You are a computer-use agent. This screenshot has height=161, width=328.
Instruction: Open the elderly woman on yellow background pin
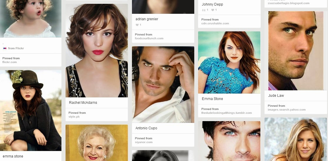tap(97, 143)
